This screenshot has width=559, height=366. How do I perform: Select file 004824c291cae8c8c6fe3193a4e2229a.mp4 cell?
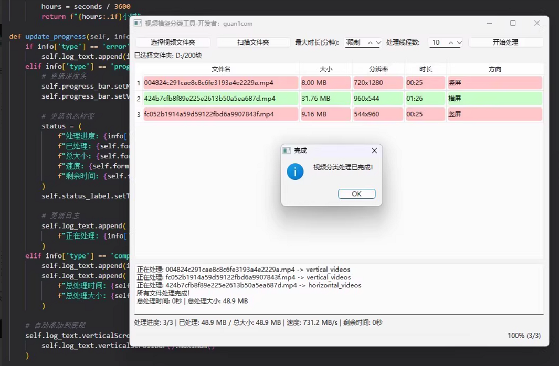tap(220, 83)
